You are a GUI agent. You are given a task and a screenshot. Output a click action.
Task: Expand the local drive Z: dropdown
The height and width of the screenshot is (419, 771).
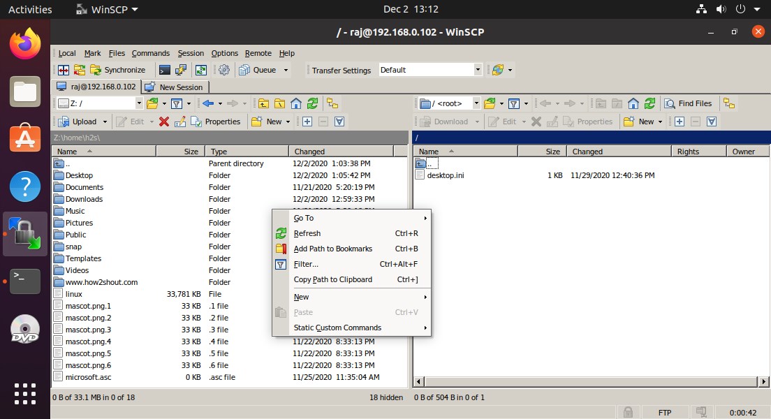pyautogui.click(x=139, y=103)
